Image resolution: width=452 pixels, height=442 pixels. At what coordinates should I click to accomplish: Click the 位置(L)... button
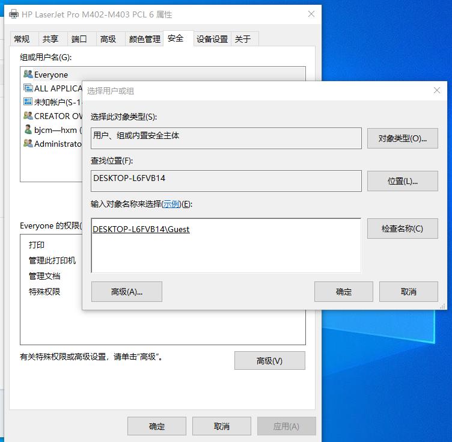403,181
